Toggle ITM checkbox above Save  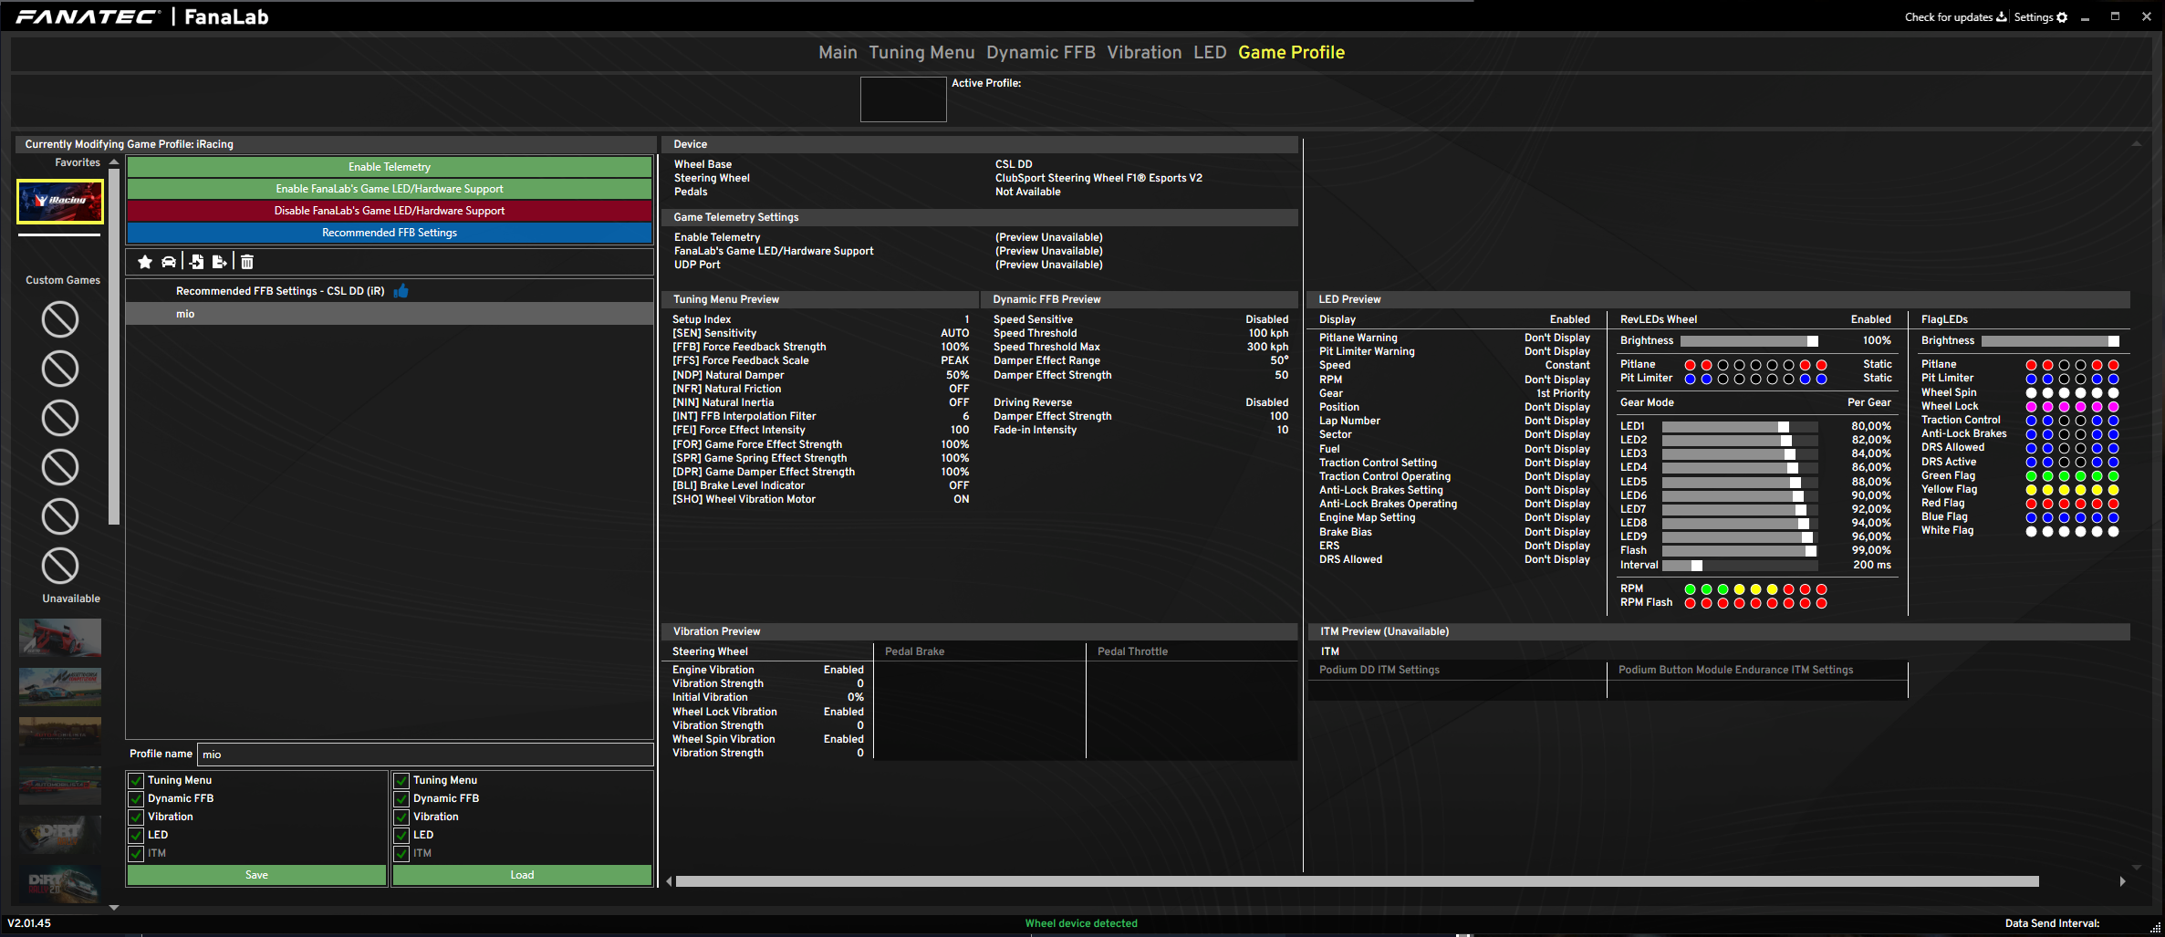tap(136, 853)
